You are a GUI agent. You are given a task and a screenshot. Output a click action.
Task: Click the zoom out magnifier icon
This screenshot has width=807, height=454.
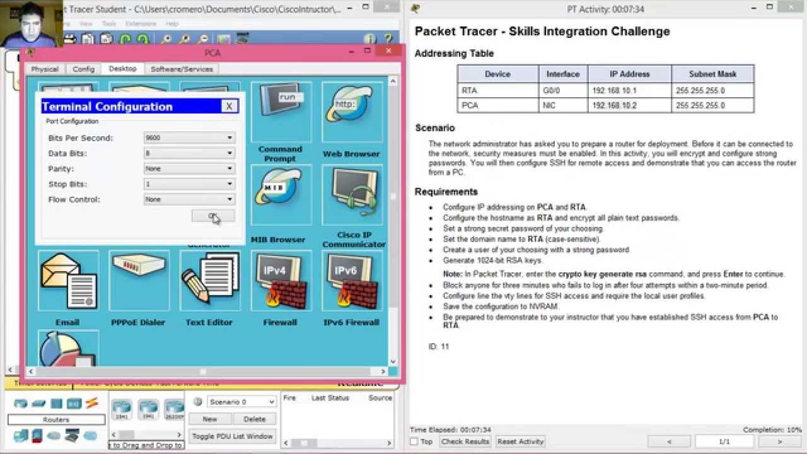pyautogui.click(x=202, y=39)
